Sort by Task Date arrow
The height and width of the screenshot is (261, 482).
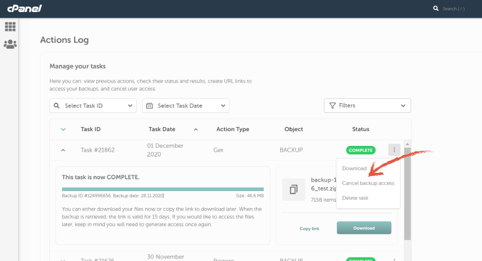pos(195,130)
